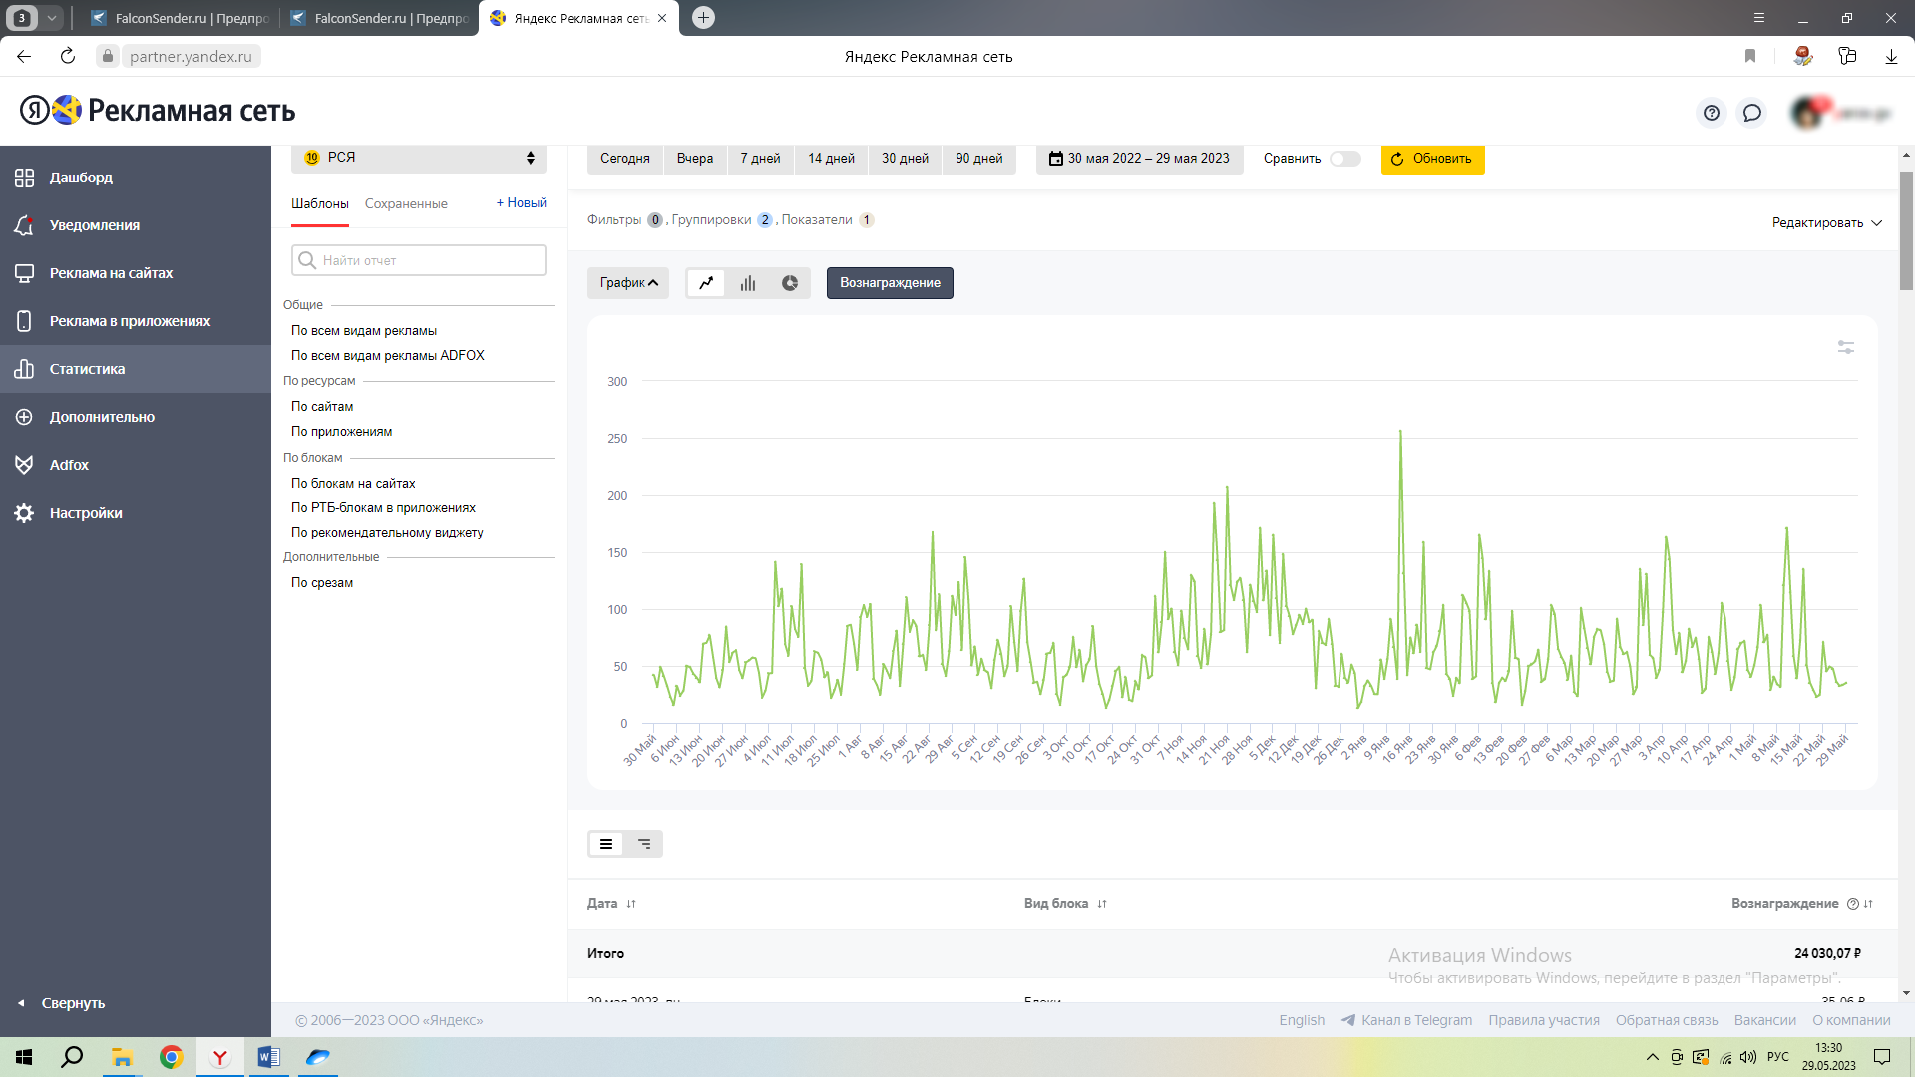
Task: Expand the Редактировать menu
Action: pyautogui.click(x=1827, y=223)
